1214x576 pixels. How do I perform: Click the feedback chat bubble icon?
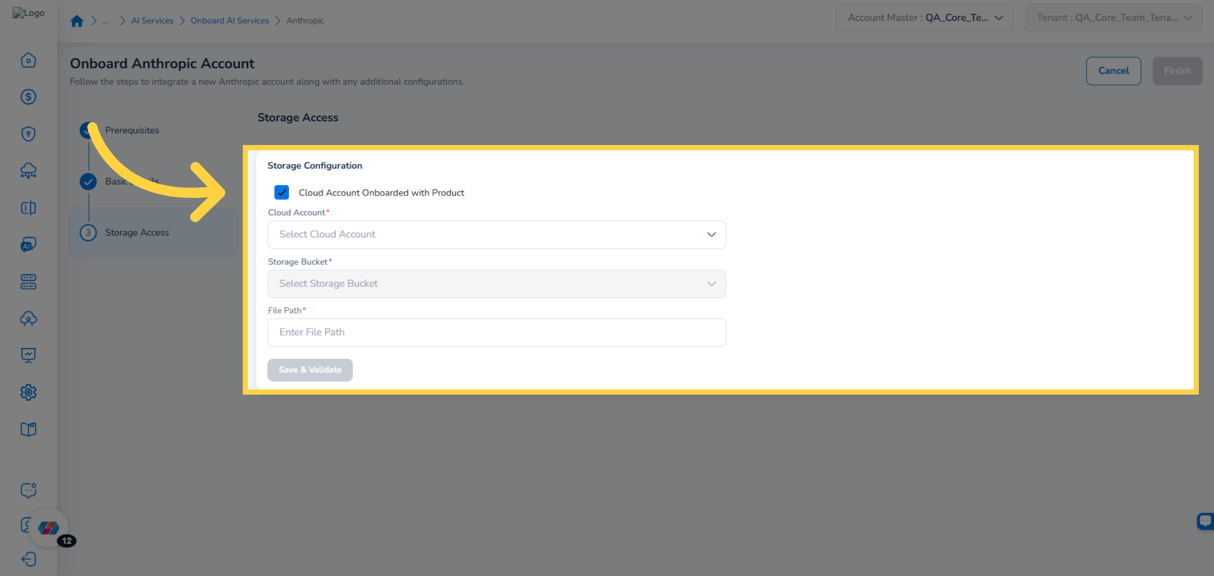(28, 490)
